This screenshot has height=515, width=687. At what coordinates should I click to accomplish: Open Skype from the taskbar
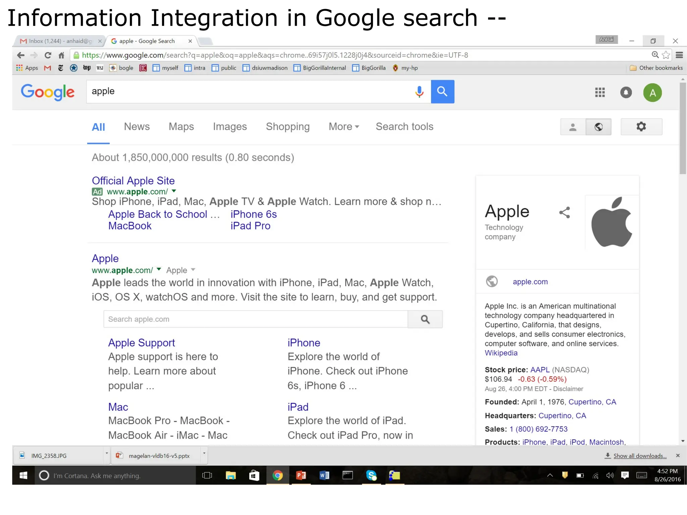[x=371, y=475]
